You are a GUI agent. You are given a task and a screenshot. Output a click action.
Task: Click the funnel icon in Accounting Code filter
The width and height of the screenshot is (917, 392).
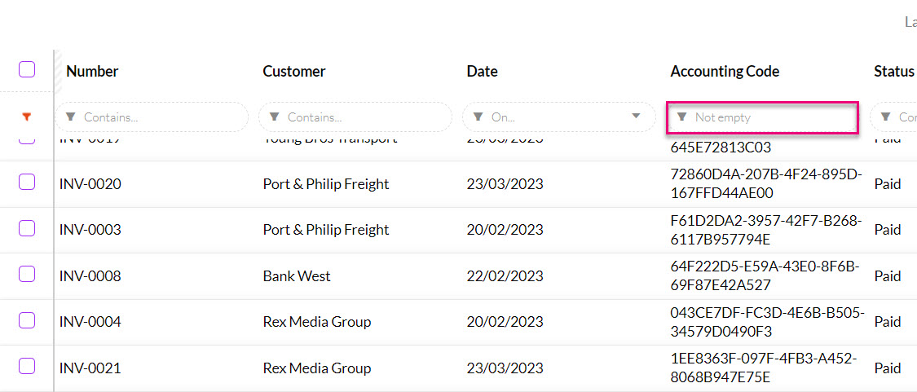tap(681, 117)
